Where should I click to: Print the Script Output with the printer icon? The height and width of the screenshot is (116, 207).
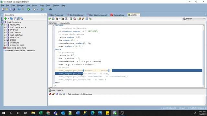[60, 94]
